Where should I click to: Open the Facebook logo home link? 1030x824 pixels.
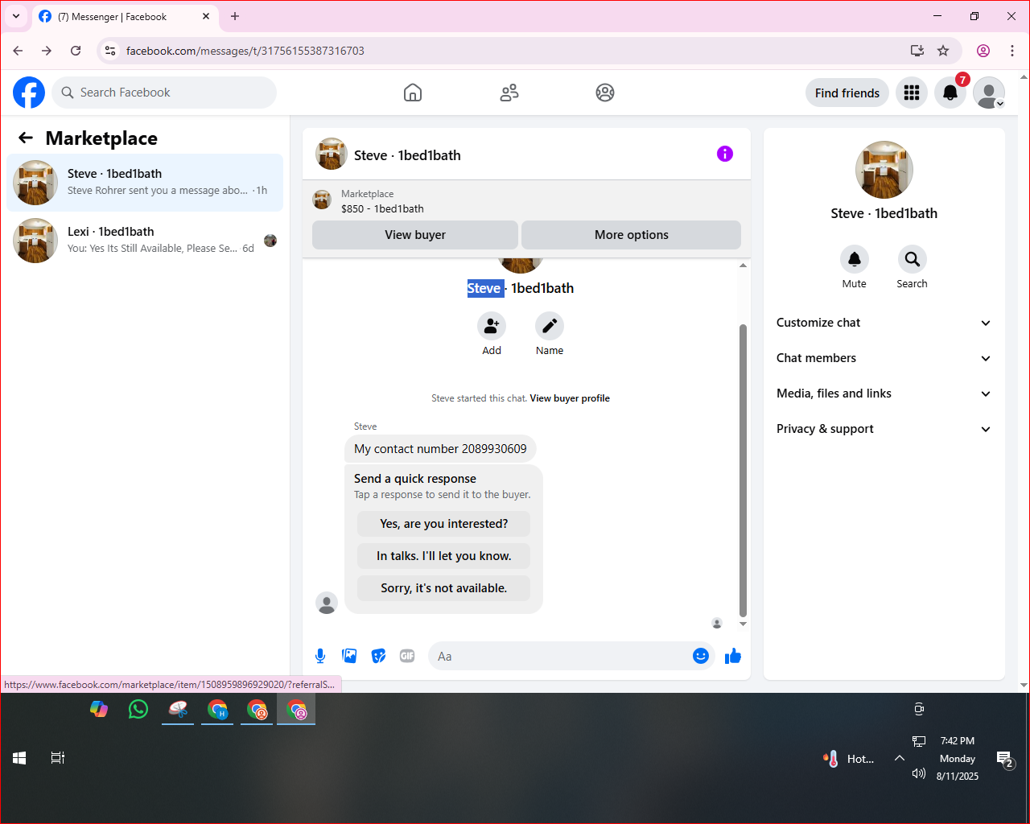tap(29, 93)
